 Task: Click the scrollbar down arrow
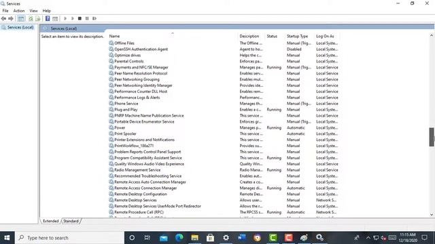point(432,215)
